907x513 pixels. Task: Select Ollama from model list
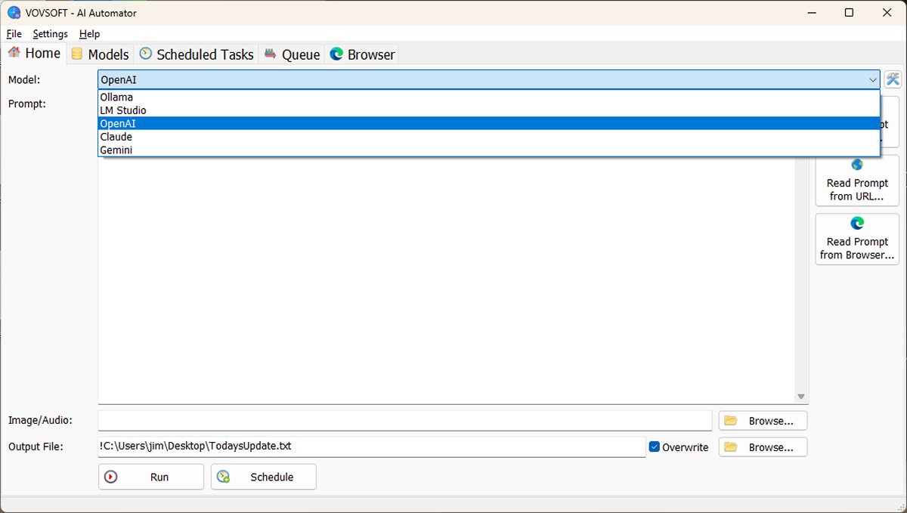pos(489,97)
